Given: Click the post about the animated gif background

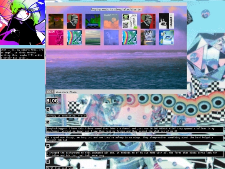Looking at the screenshot, I should (135, 154).
